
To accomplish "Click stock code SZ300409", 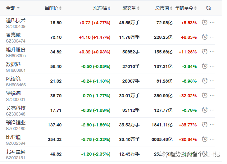I will [16, 26].
